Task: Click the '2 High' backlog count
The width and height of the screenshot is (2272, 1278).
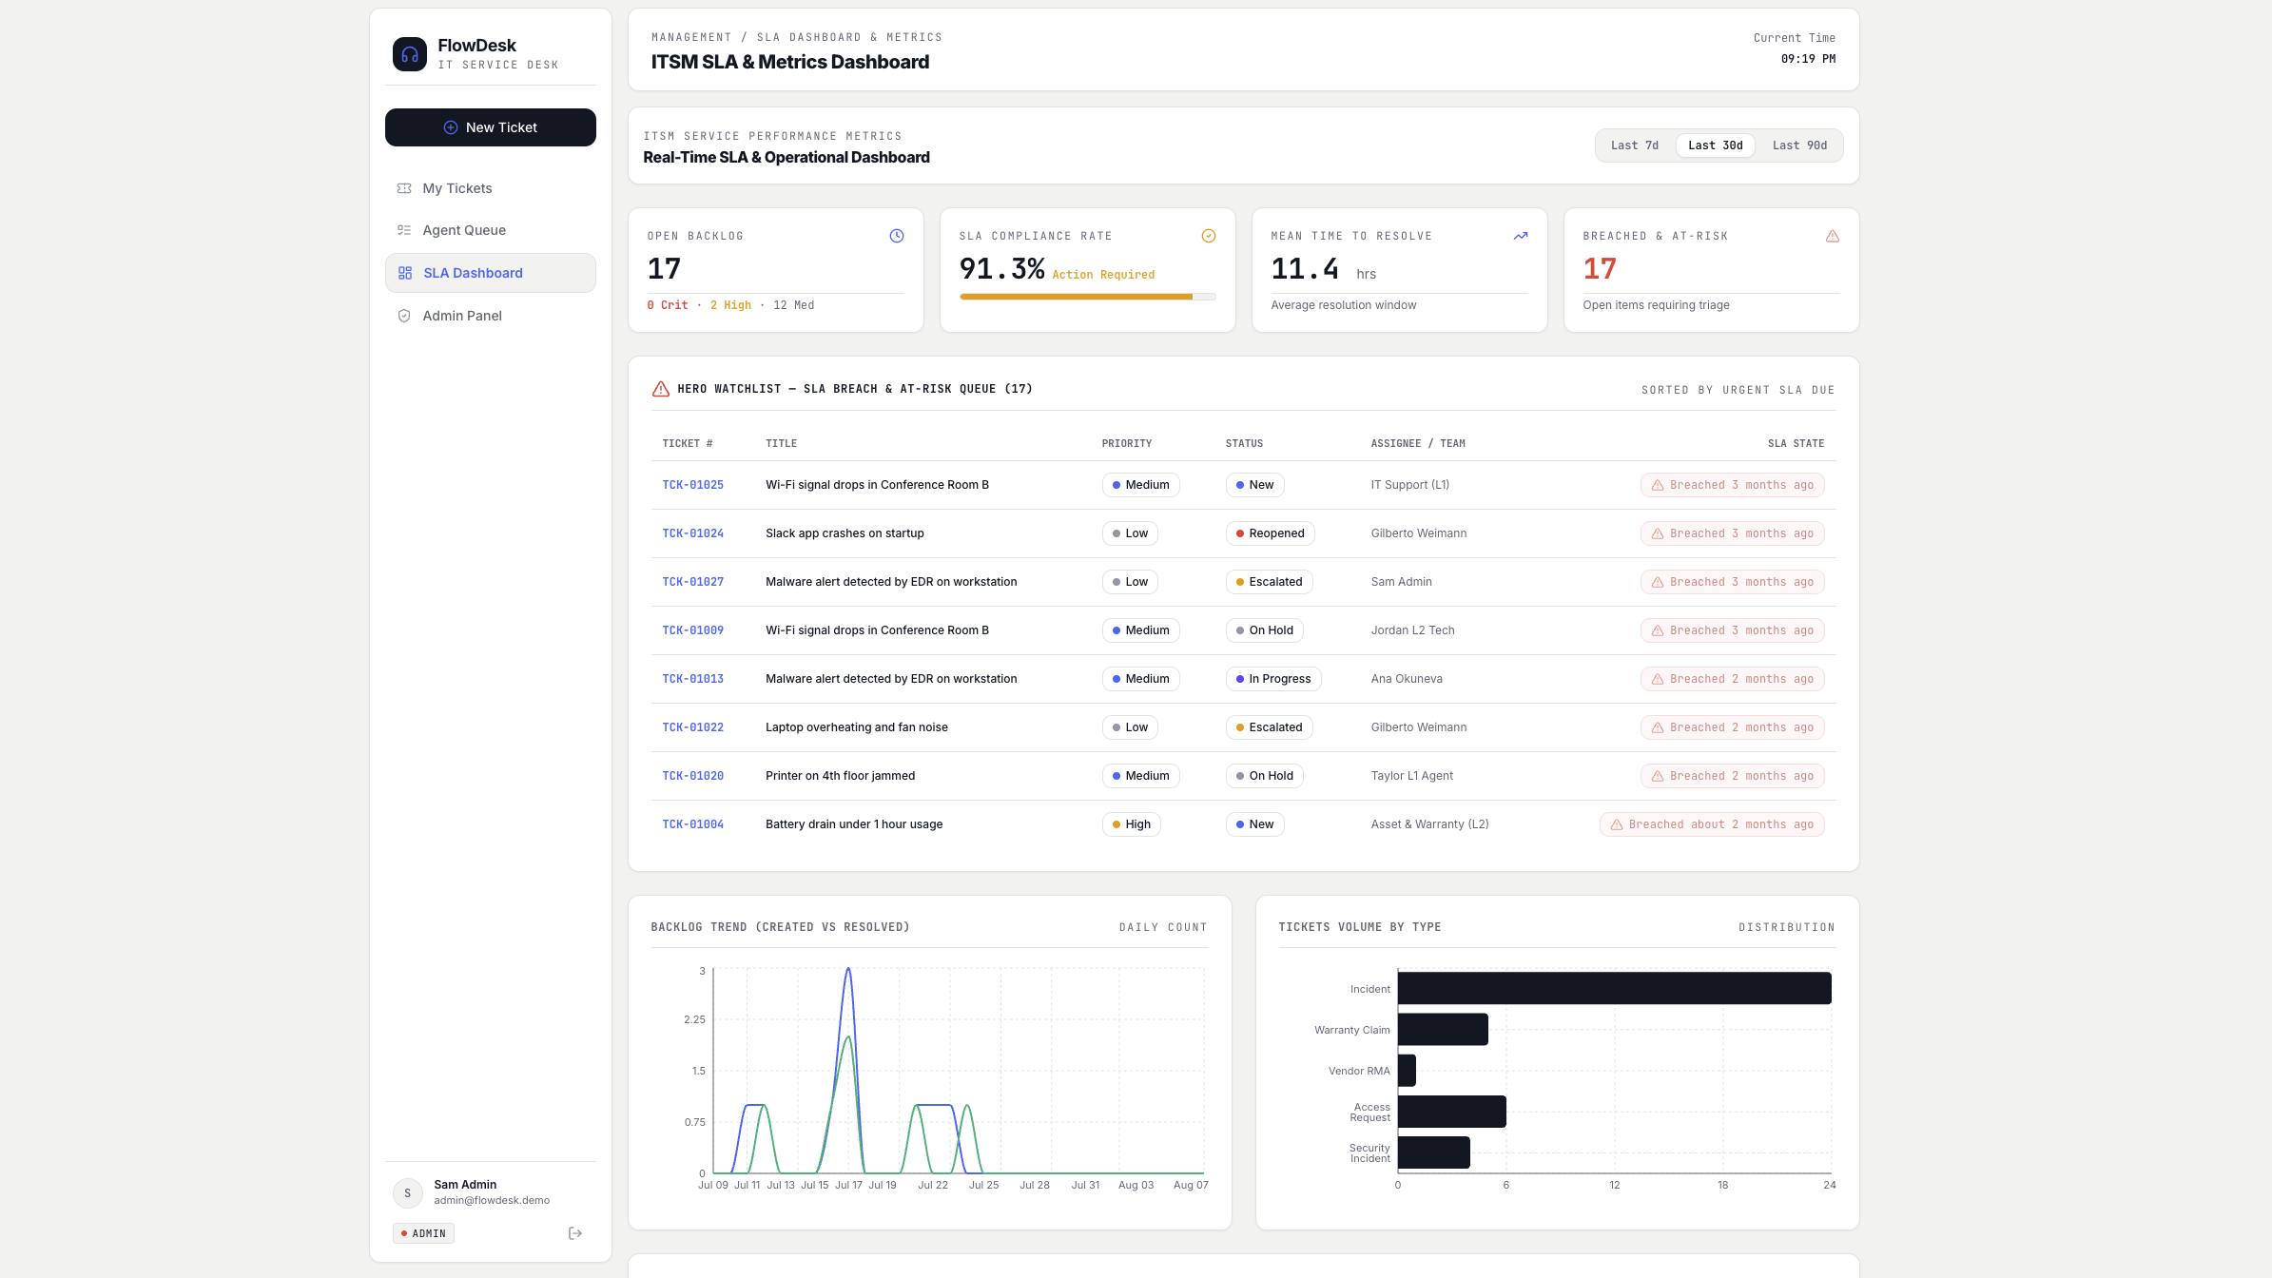Action: pyautogui.click(x=730, y=305)
